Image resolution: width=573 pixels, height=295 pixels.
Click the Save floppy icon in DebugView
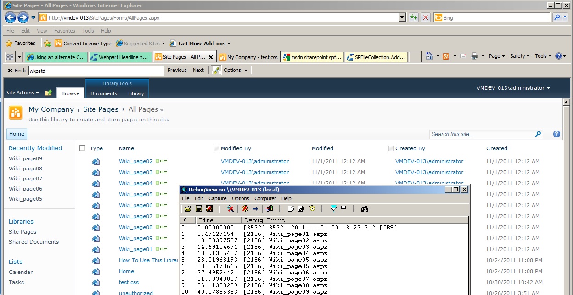[199, 209]
